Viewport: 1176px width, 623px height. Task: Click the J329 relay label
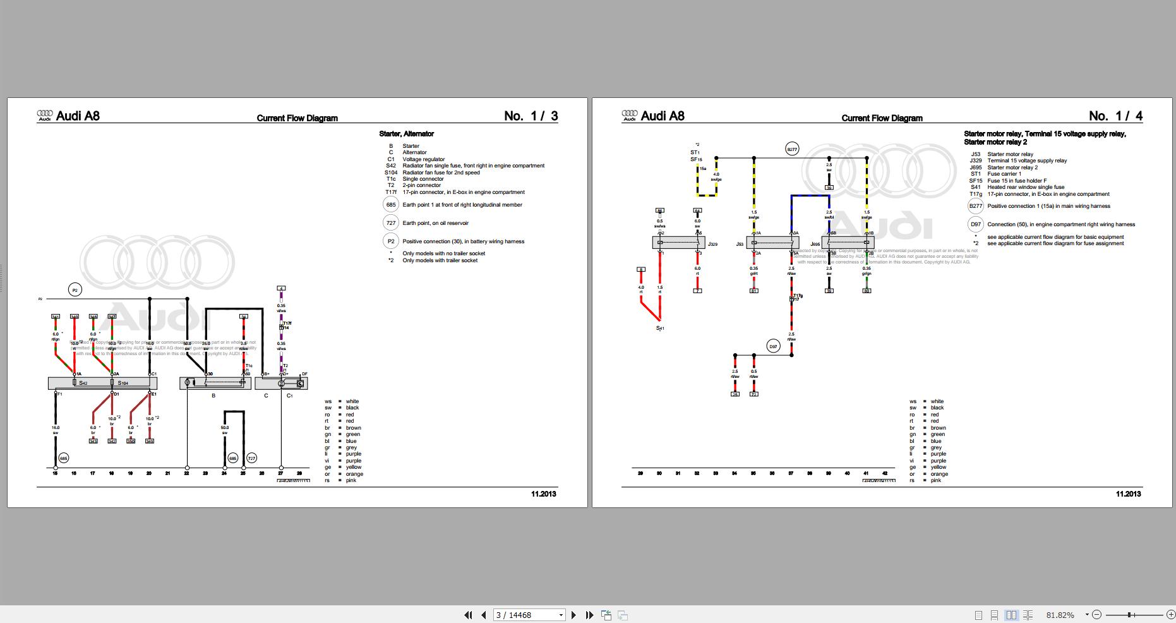tap(712, 243)
